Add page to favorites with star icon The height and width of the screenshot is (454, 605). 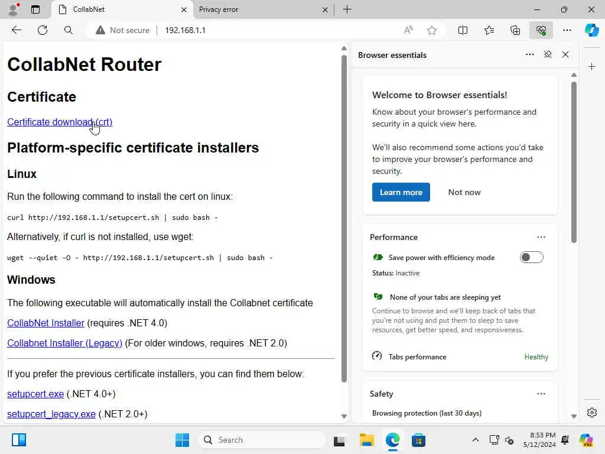(432, 30)
